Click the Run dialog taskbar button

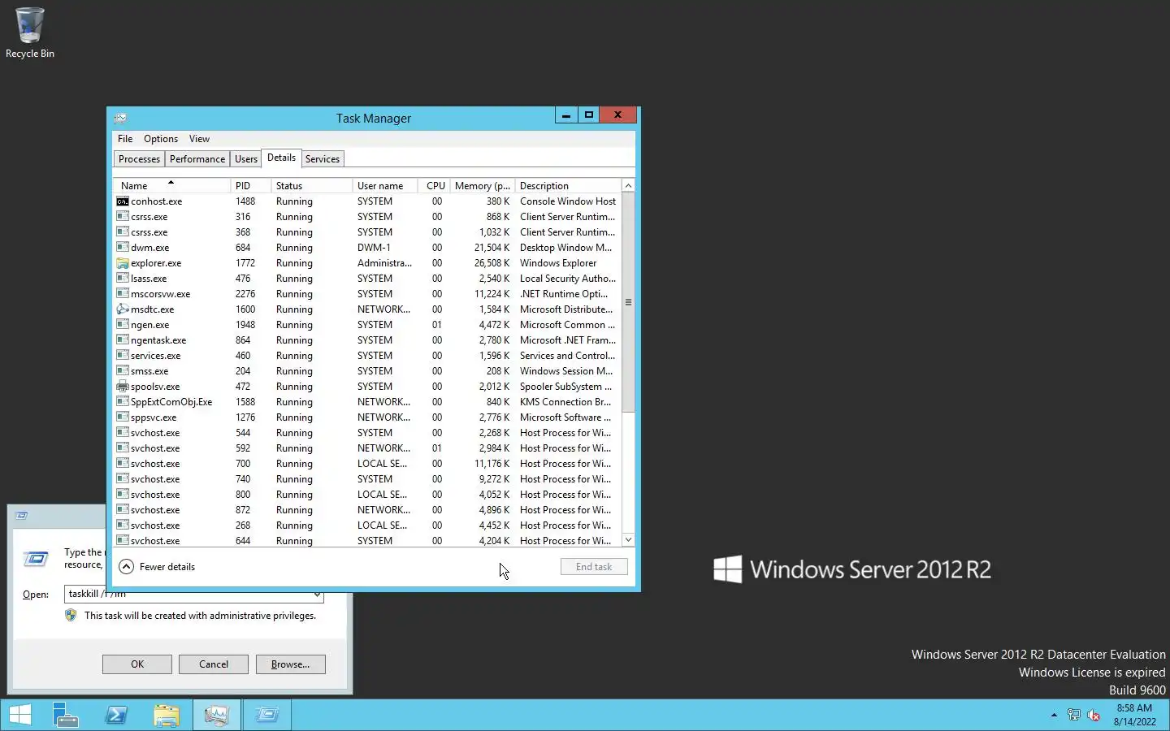[x=266, y=715]
